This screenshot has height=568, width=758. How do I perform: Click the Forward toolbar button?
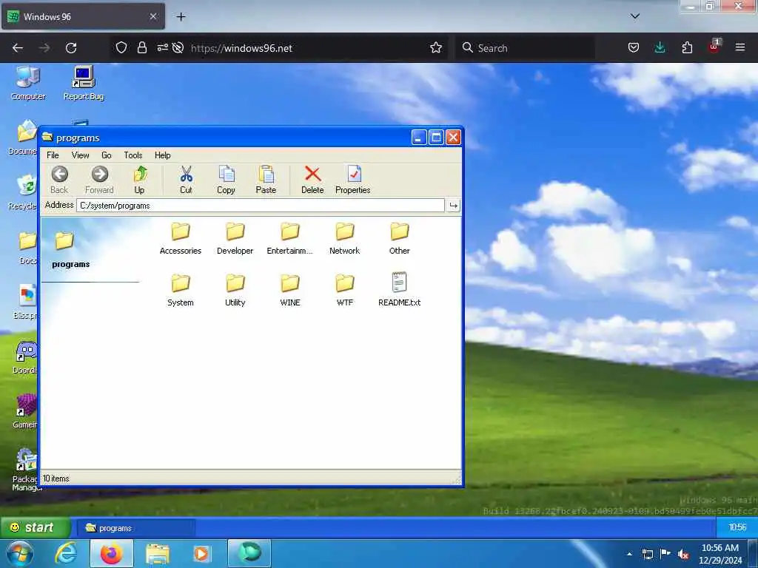pyautogui.click(x=100, y=180)
